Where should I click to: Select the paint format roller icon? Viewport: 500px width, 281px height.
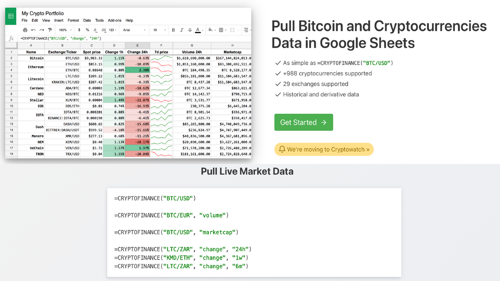[50, 30]
